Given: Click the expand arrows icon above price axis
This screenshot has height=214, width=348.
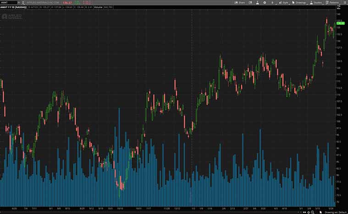Looking at the screenshot, I should coord(339,7).
